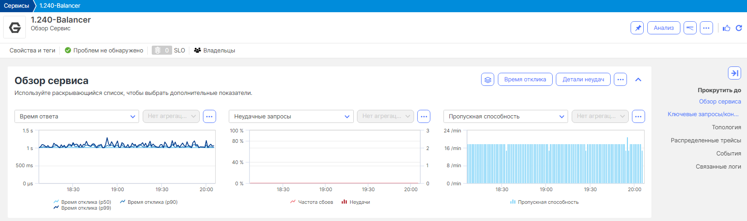Collapse the Обзор сервиса section
Screen dimensions: 747x221
pyautogui.click(x=638, y=80)
